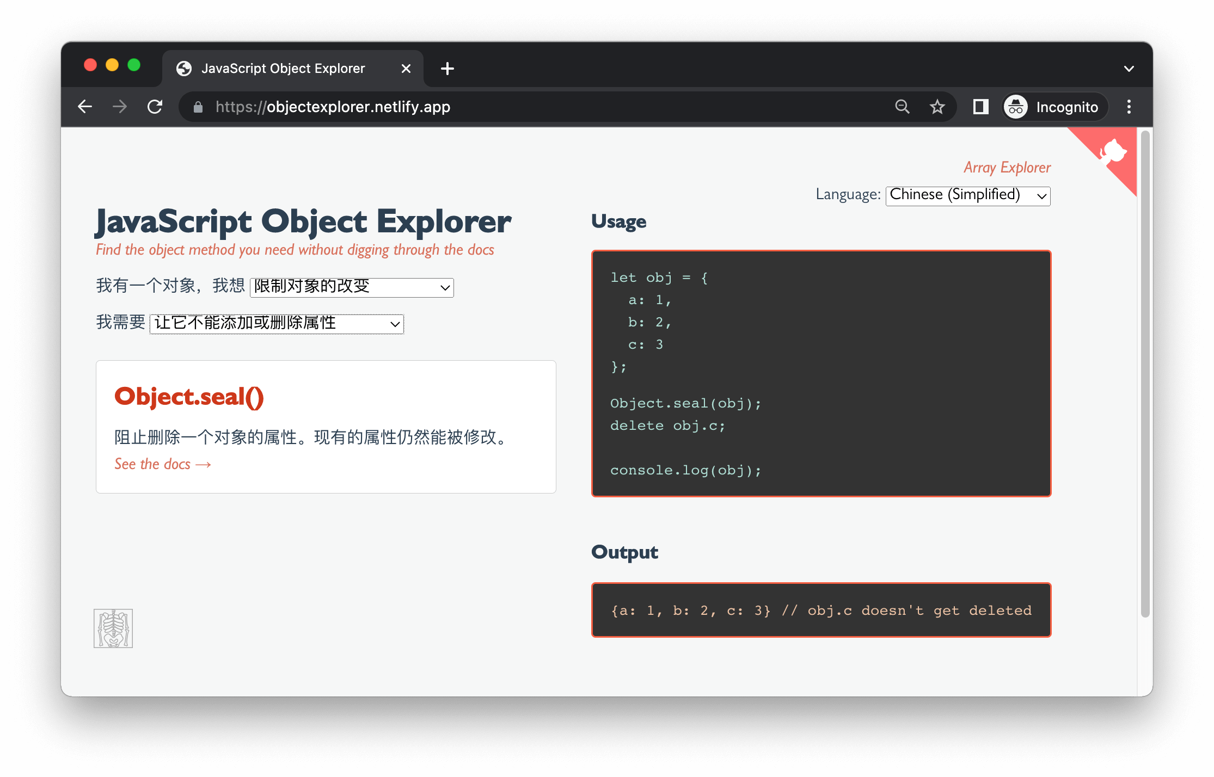
Task: Click the skeleton/body icon bottom left
Action: click(x=113, y=628)
